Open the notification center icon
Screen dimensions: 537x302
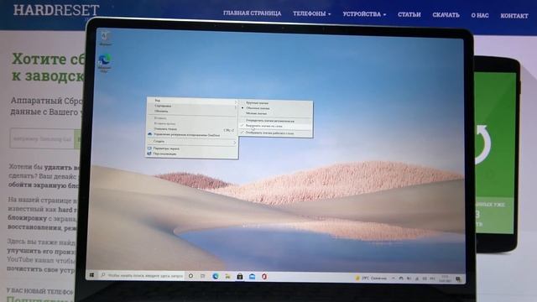point(458,279)
